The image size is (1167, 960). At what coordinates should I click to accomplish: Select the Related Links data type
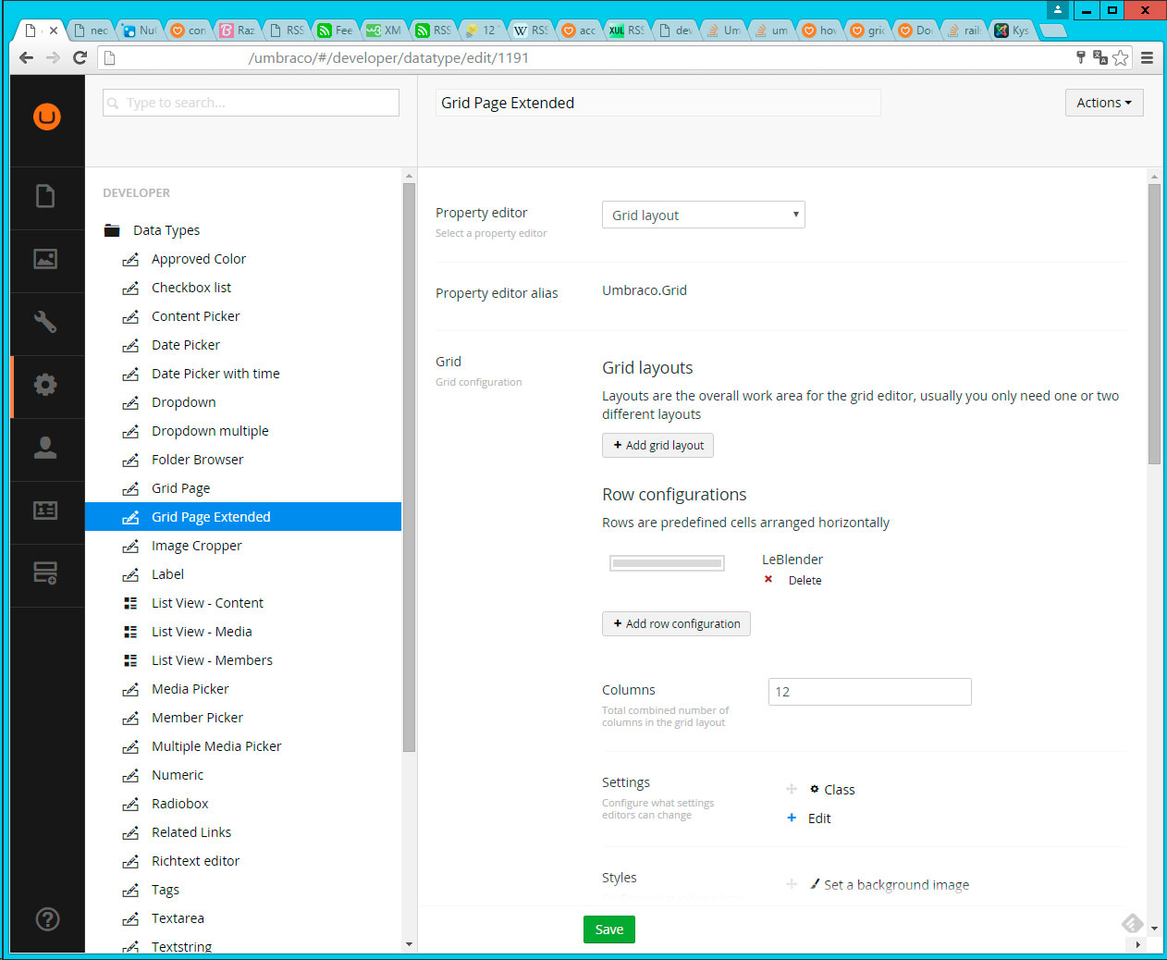191,832
